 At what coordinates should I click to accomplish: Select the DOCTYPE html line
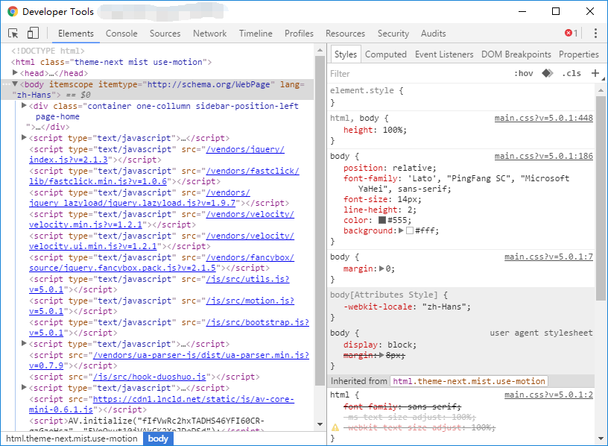48,51
